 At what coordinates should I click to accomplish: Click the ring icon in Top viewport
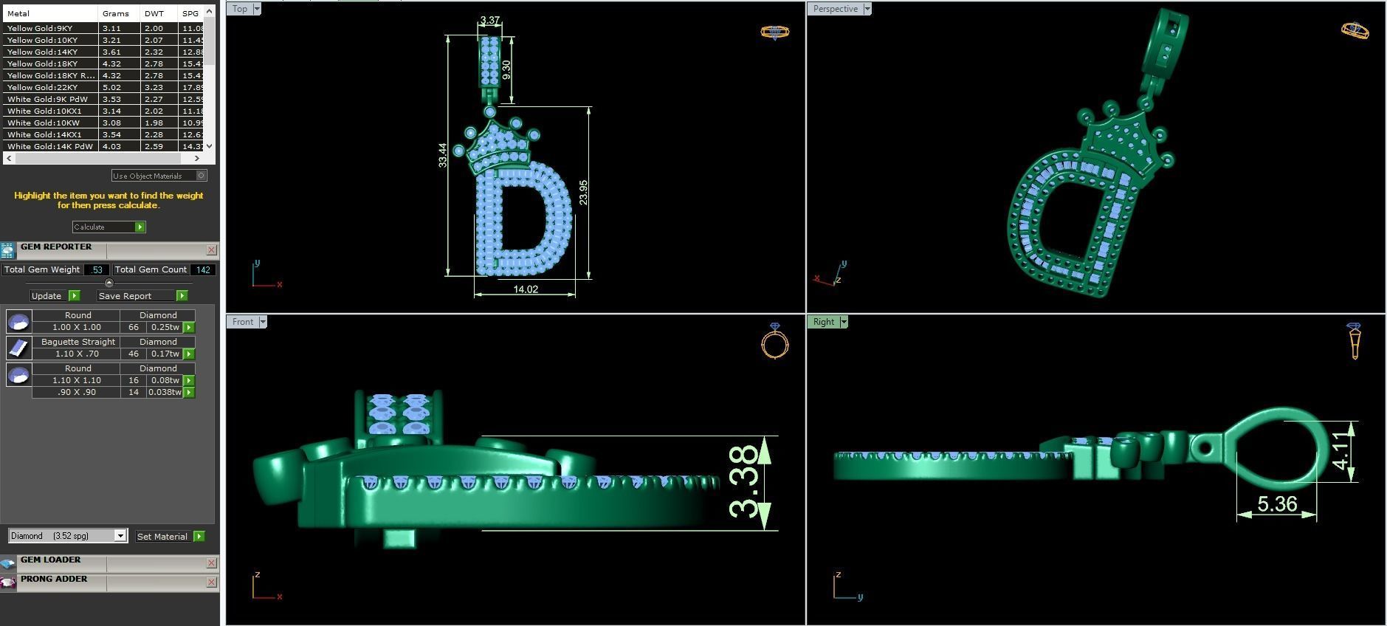774,32
